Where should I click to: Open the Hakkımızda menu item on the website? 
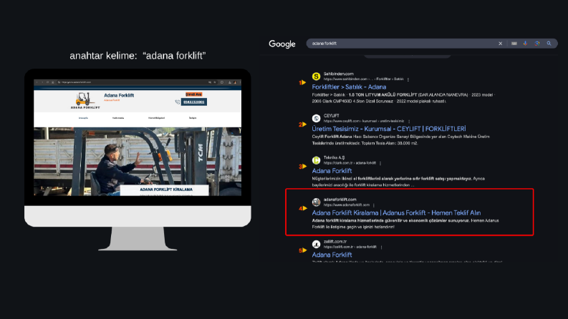click(x=118, y=118)
